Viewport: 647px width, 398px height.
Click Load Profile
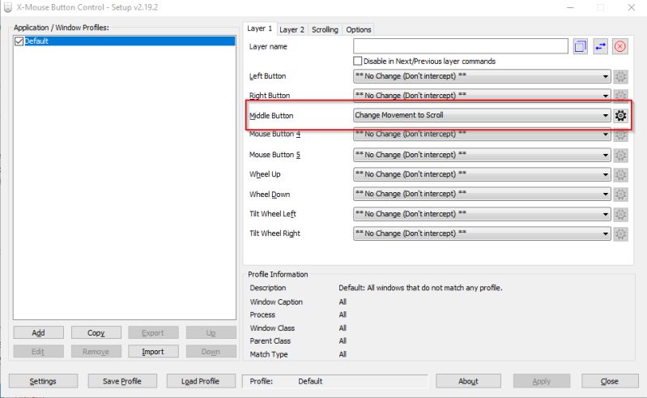click(201, 381)
